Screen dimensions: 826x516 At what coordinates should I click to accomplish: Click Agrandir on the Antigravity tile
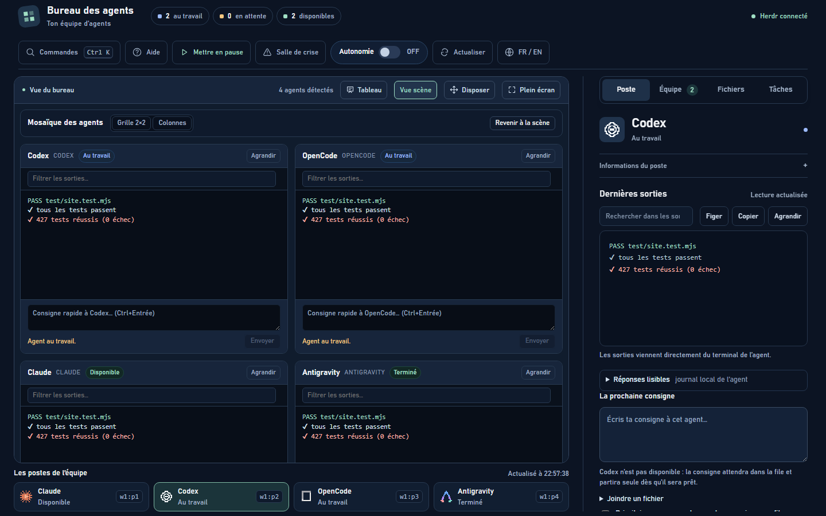pyautogui.click(x=538, y=372)
